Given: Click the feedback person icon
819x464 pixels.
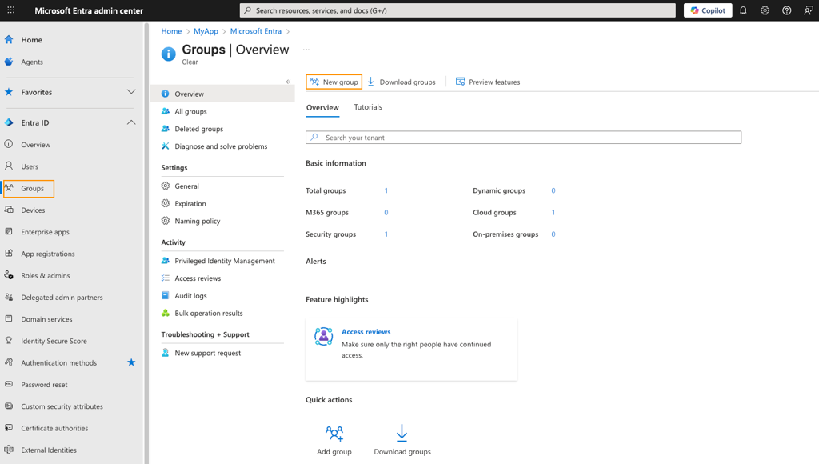Looking at the screenshot, I should point(808,10).
